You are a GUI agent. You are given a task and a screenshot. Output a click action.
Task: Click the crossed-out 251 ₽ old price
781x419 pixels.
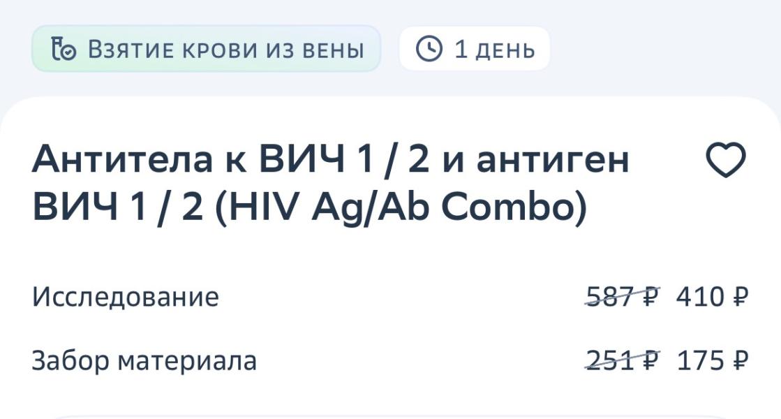click(x=623, y=360)
